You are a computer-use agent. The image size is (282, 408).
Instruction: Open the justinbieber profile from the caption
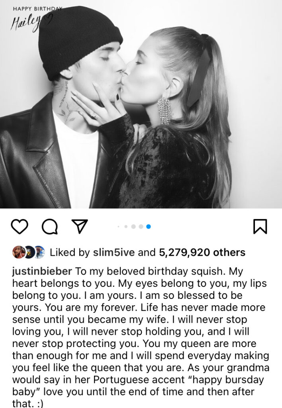pyautogui.click(x=42, y=271)
